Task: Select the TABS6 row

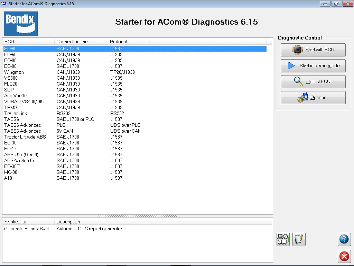Action: (135, 119)
